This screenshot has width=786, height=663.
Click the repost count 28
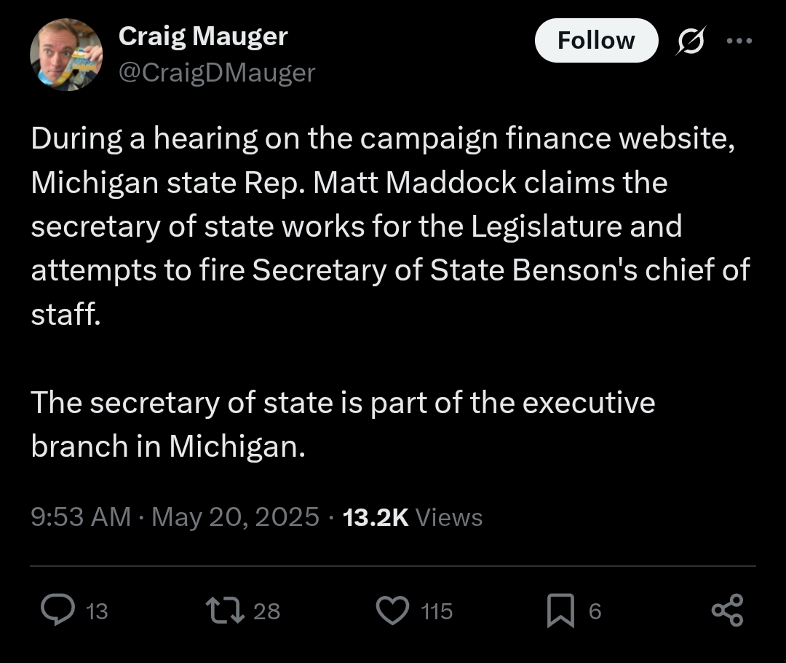[266, 611]
